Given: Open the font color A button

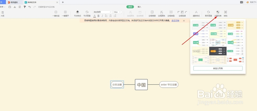Looking at the screenshot, I should 95,16.
